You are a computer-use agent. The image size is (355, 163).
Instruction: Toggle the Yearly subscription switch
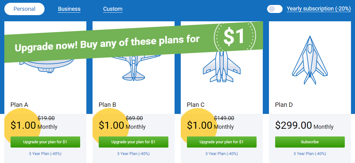(275, 9)
